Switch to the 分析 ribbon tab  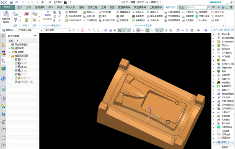coord(29,7)
